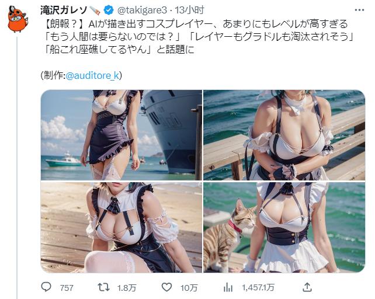Click the 757 replies count

[67, 287]
